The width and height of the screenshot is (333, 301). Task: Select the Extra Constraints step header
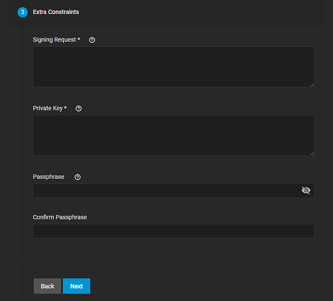point(56,12)
